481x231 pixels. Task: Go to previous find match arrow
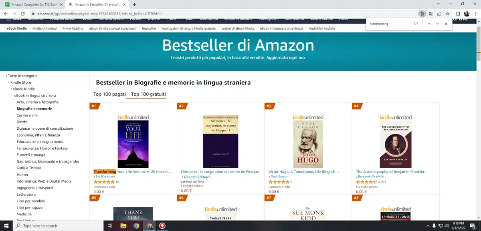click(x=429, y=24)
